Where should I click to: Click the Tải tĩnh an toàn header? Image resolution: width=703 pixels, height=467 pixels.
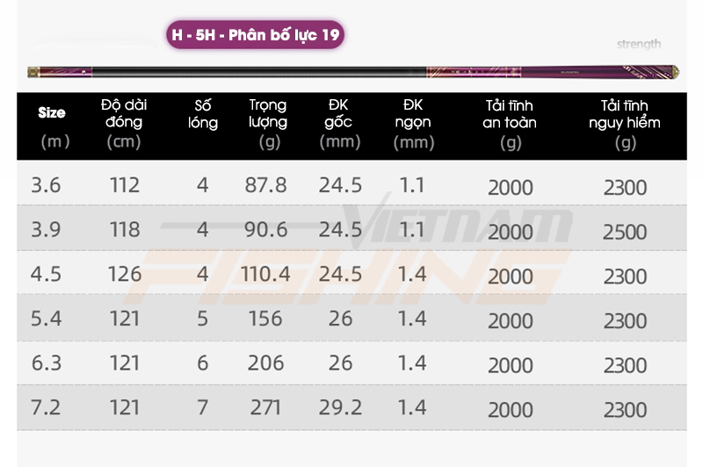(x=510, y=124)
